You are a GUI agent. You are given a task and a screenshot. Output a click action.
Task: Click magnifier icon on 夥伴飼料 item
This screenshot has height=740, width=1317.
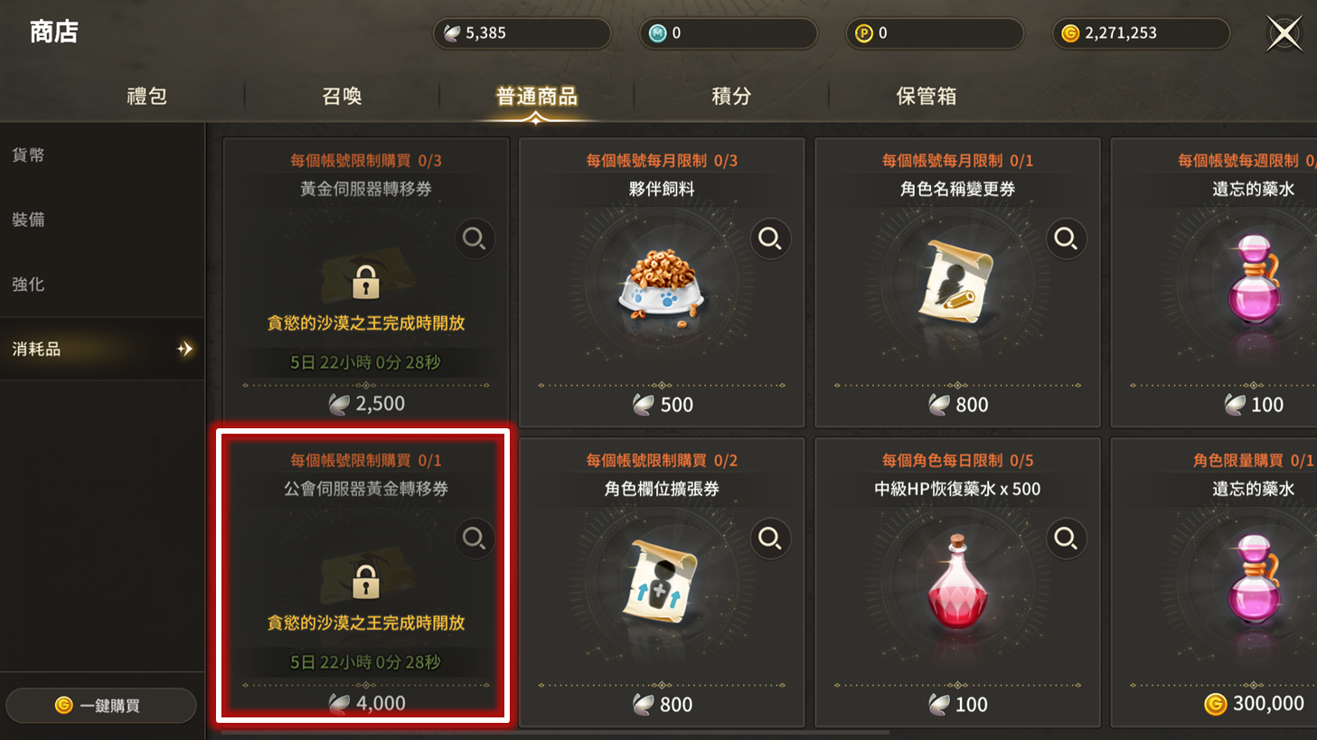tap(770, 239)
